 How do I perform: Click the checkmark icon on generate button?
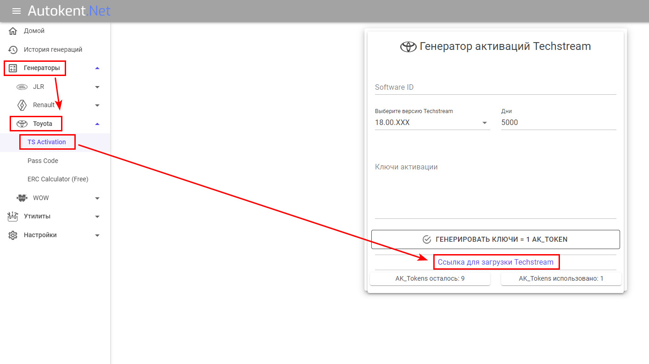pyautogui.click(x=427, y=239)
